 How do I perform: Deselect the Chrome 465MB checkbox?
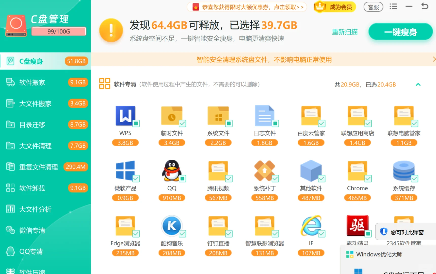(x=368, y=178)
